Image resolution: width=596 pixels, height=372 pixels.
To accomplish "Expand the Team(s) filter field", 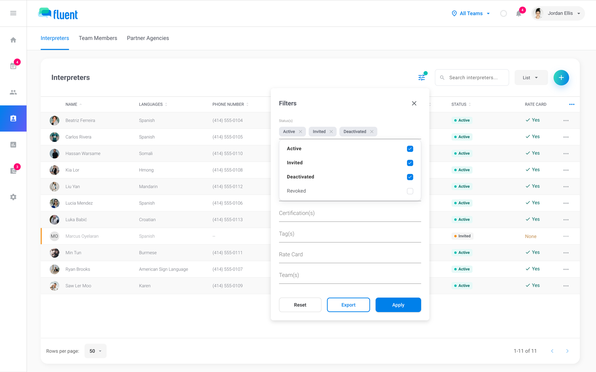I will [350, 275].
